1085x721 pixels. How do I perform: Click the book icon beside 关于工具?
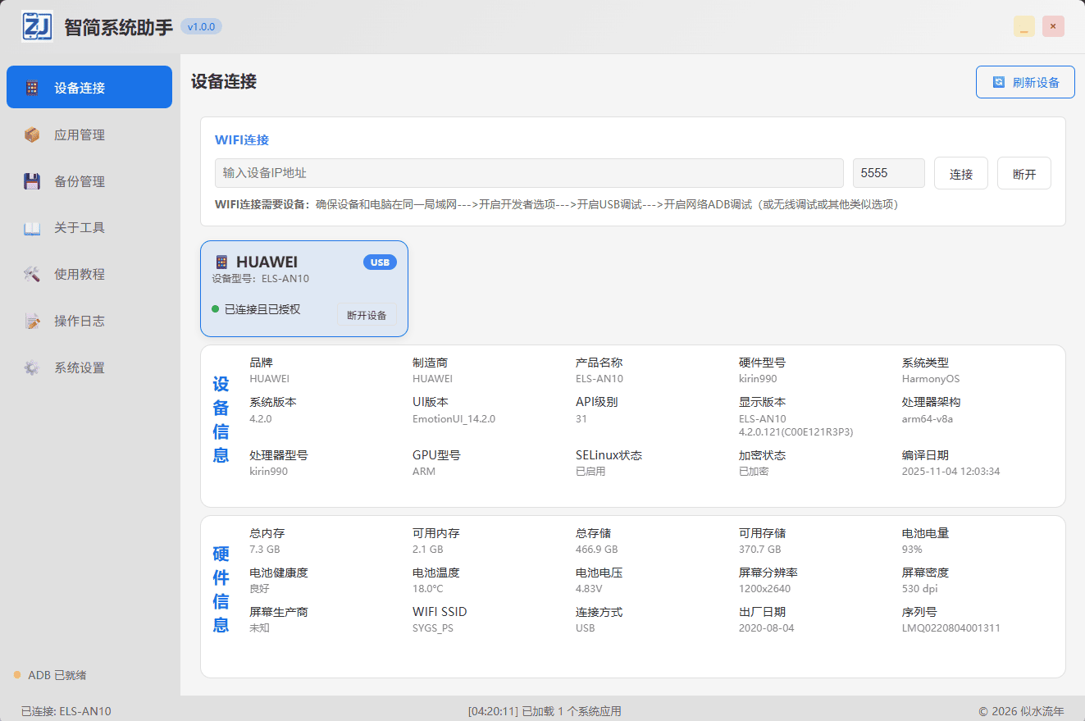tap(32, 228)
